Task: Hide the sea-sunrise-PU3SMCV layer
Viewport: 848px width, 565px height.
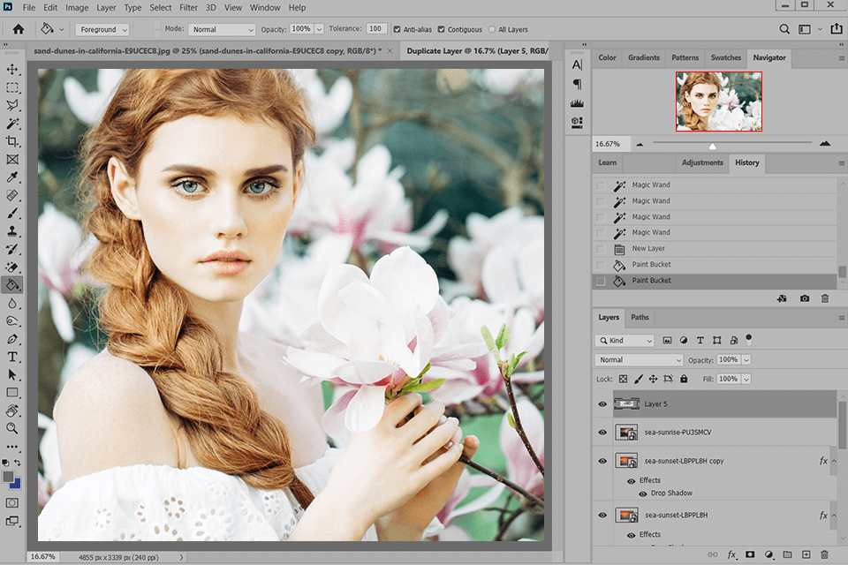Action: click(602, 433)
